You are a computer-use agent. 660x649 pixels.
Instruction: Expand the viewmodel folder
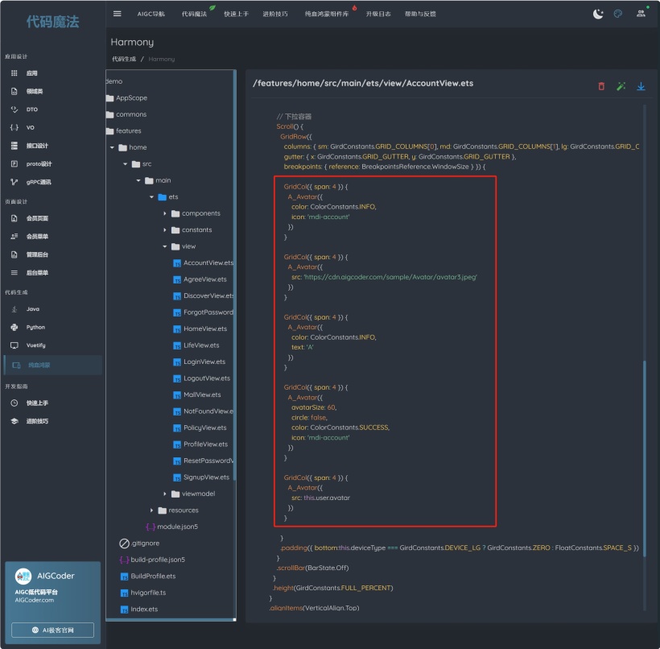tap(165, 494)
